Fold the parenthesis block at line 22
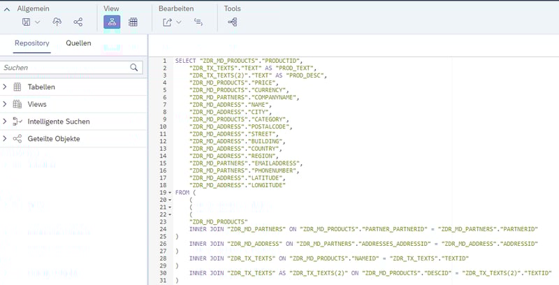This screenshot has height=285, width=559. 170,214
